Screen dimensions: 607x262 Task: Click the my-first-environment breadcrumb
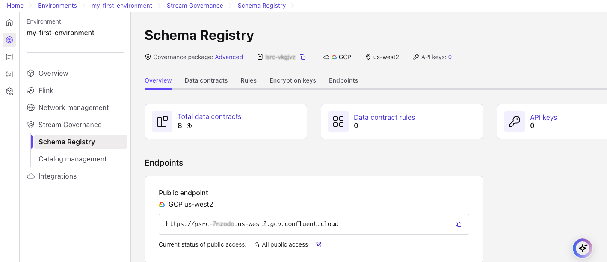click(x=122, y=6)
